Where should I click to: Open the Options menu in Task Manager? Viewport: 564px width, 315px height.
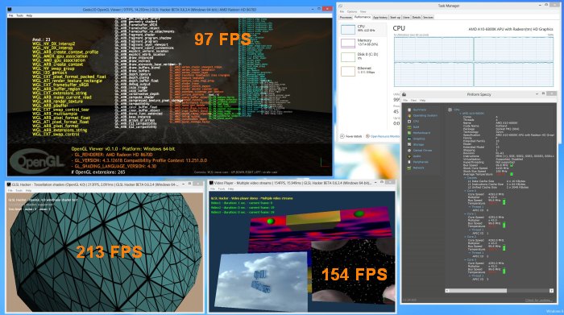click(x=352, y=11)
